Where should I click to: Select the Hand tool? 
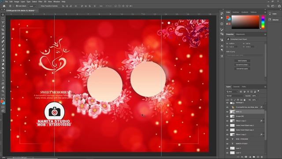pos(3,87)
